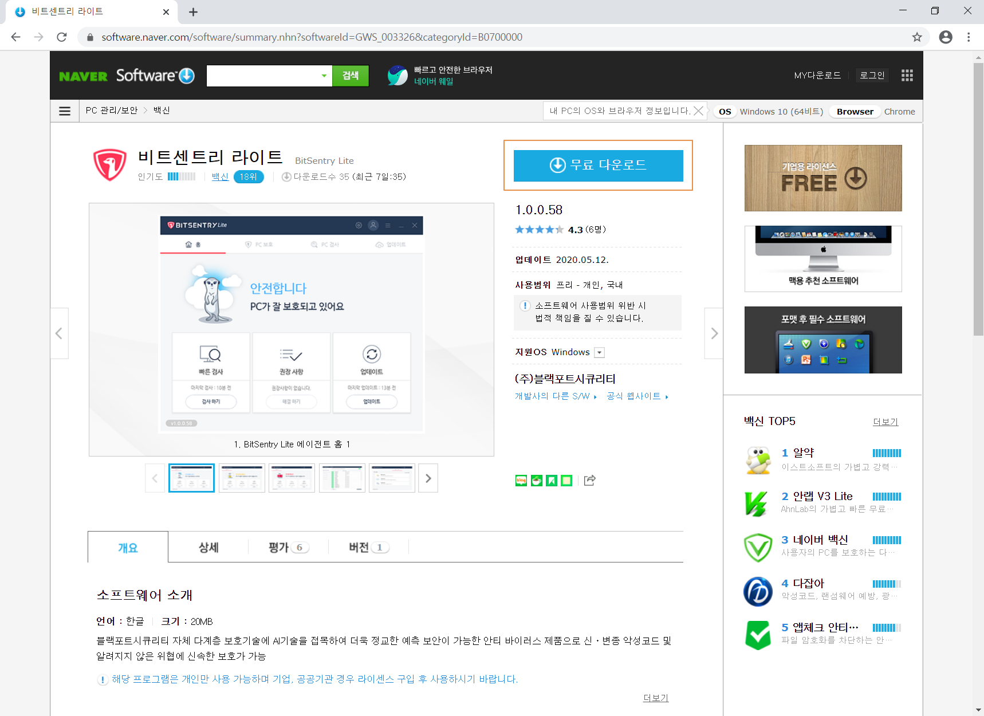The image size is (984, 716).
Task: Select the first screenshot thumbnail
Action: pos(191,478)
